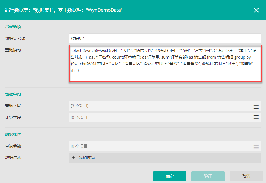This screenshot has height=183, width=266.
Task: Click the 计算字段 label
Action: coord(13,117)
